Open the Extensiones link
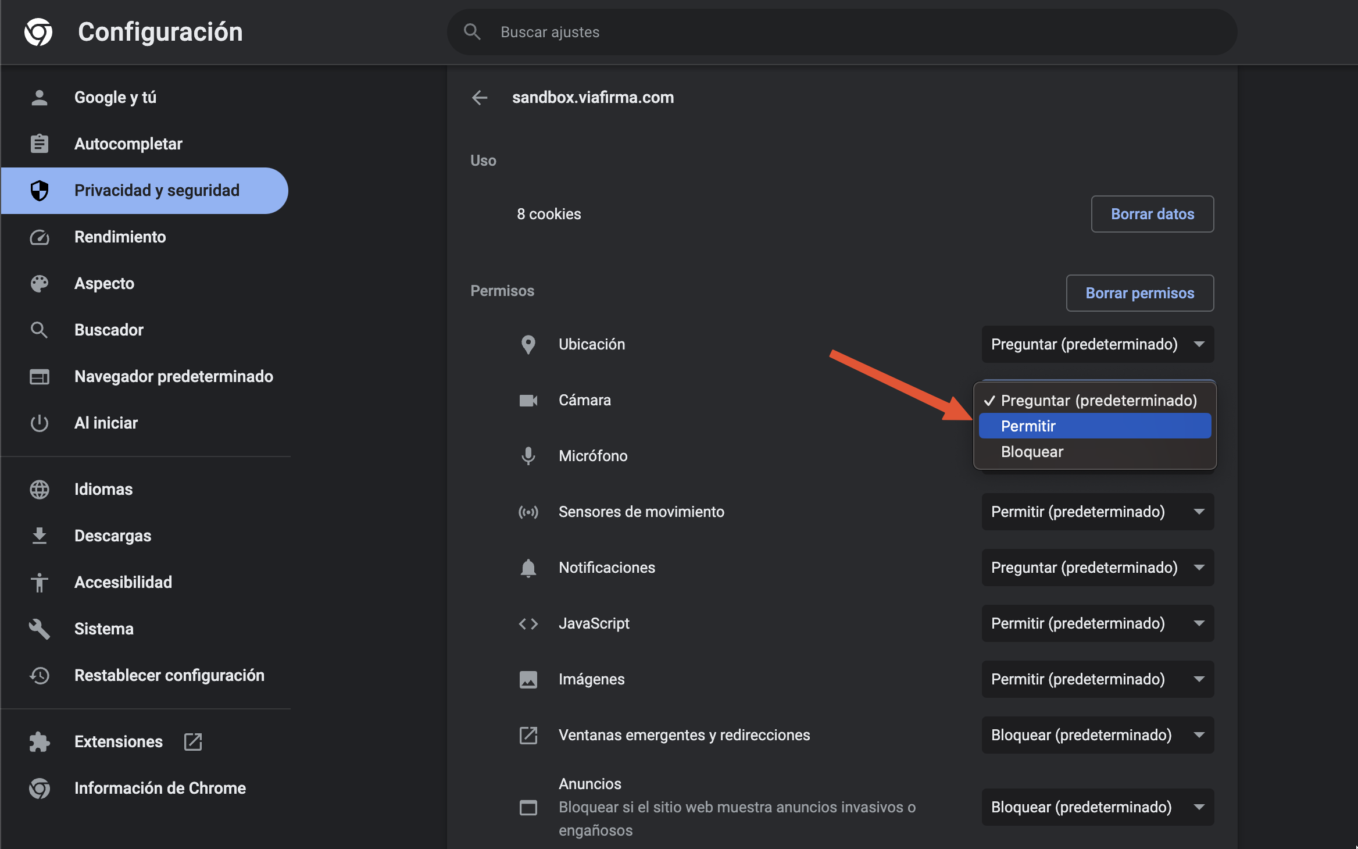The width and height of the screenshot is (1358, 849). [145, 741]
